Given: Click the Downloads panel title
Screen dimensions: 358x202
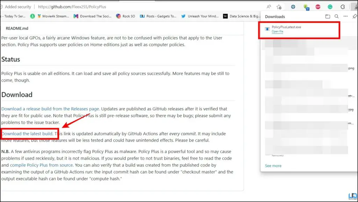Looking at the screenshot, I should tap(275, 17).
